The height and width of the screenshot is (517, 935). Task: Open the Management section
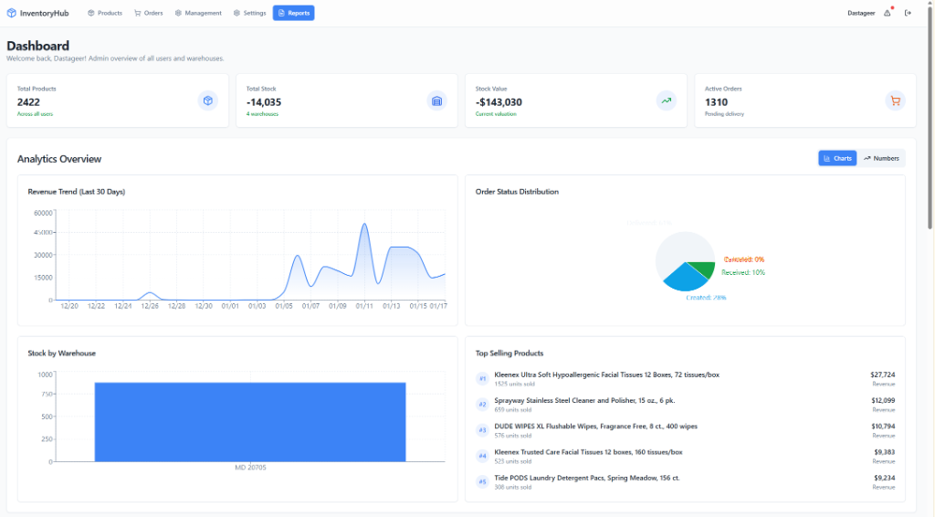pos(198,13)
